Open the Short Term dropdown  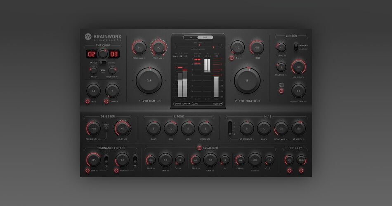click(x=182, y=104)
